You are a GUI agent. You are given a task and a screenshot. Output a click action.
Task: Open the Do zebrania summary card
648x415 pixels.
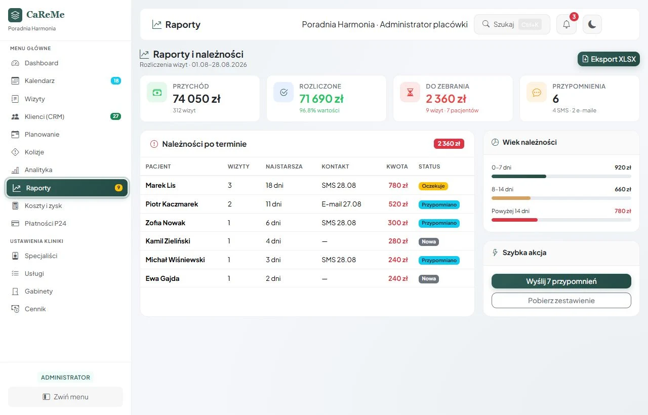coord(453,99)
